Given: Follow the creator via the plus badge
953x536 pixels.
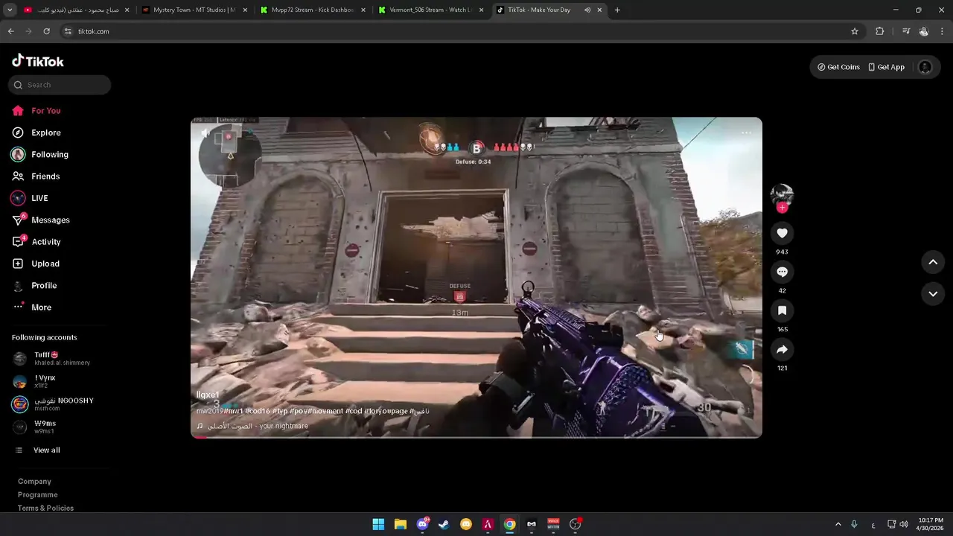Looking at the screenshot, I should (782, 208).
